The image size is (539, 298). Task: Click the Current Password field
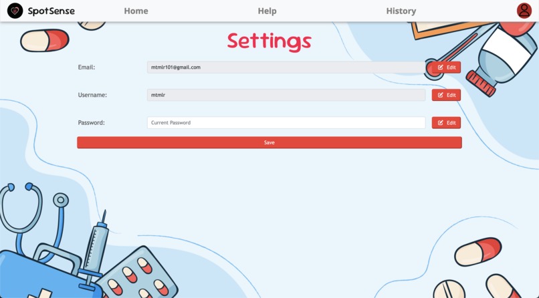(286, 122)
